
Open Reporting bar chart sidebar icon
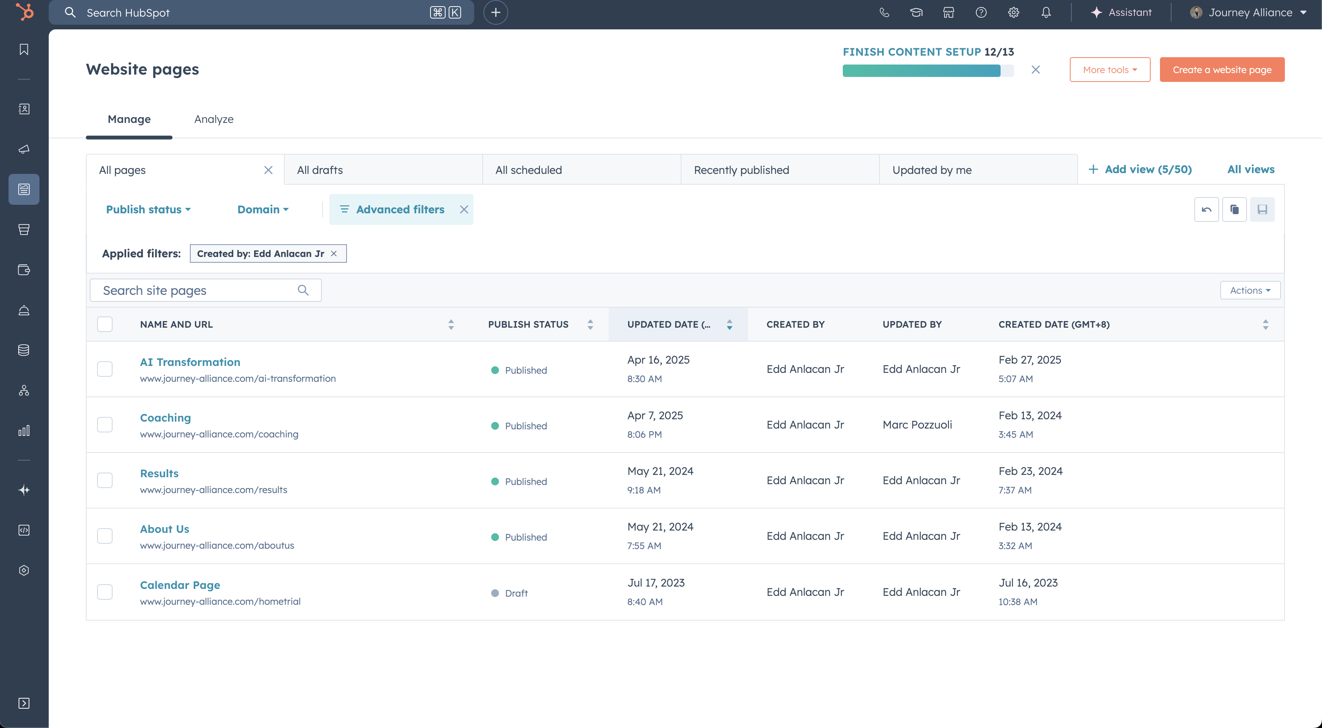24,430
